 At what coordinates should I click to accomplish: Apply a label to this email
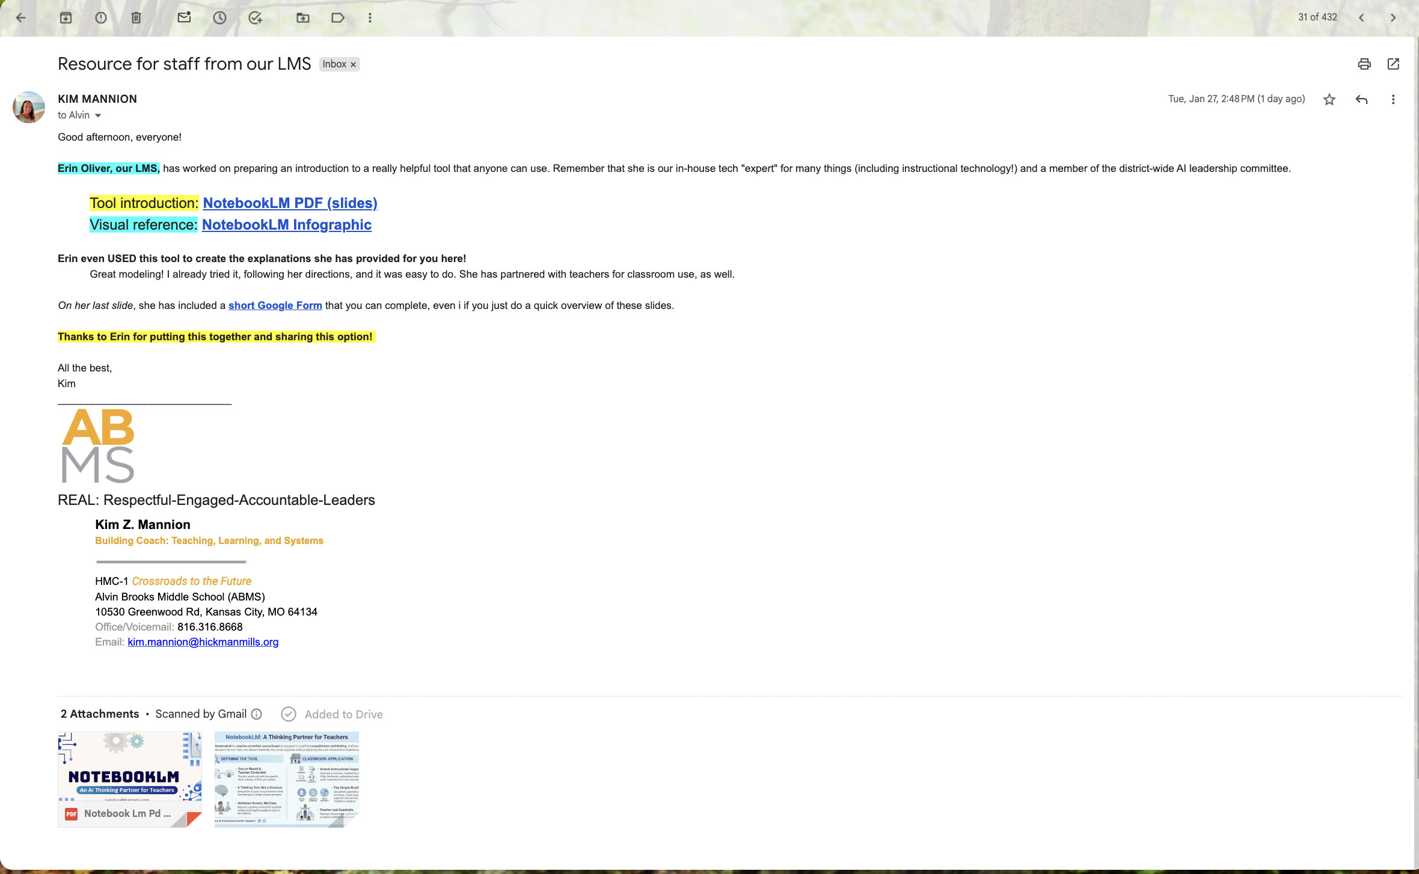[338, 18]
